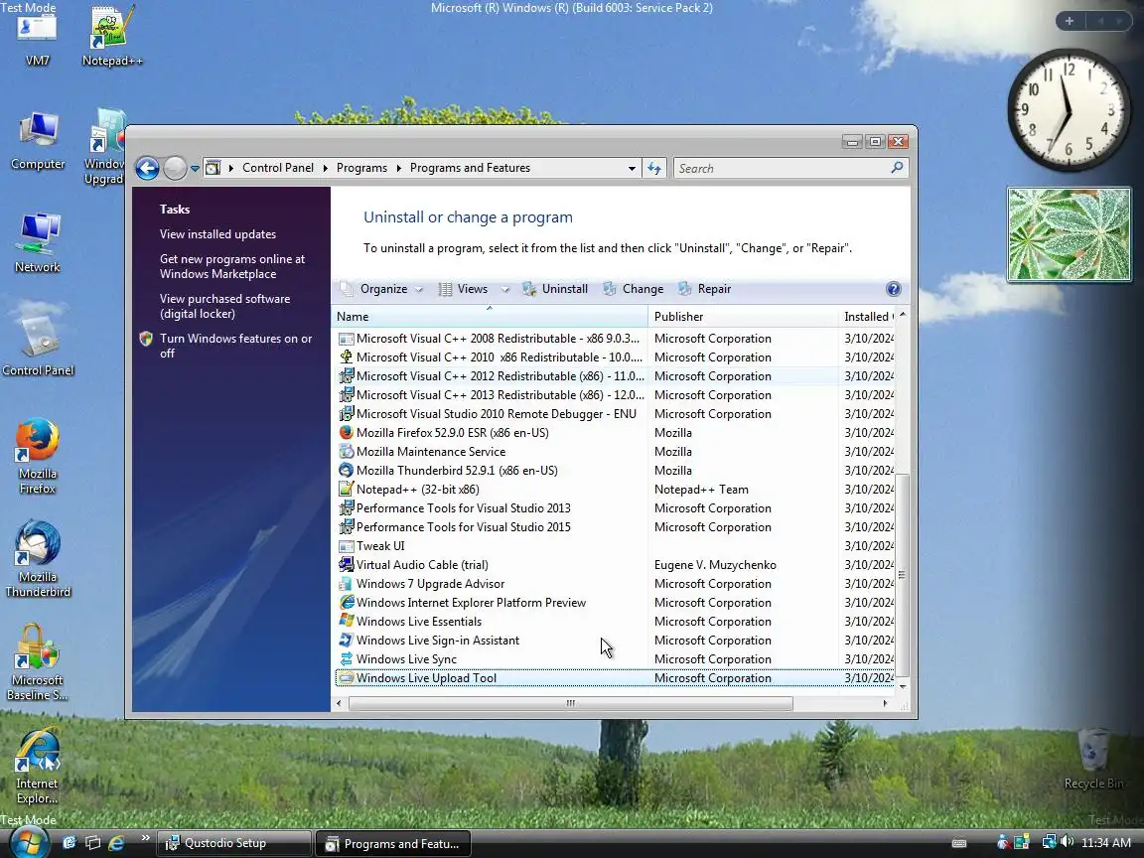
Task: Open Microsoft Baseline Security desktop icon
Action: [38, 662]
